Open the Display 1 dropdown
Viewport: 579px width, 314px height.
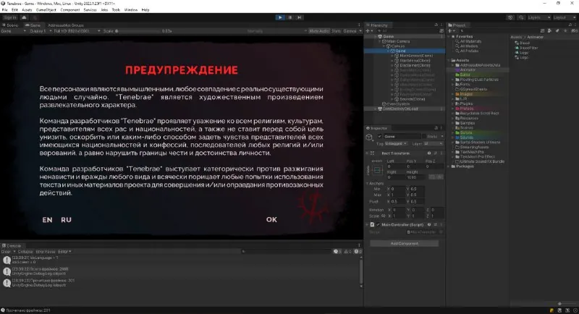tap(40, 31)
